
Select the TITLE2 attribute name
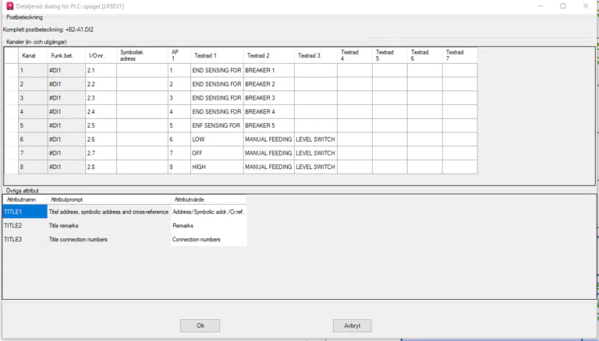[24, 226]
